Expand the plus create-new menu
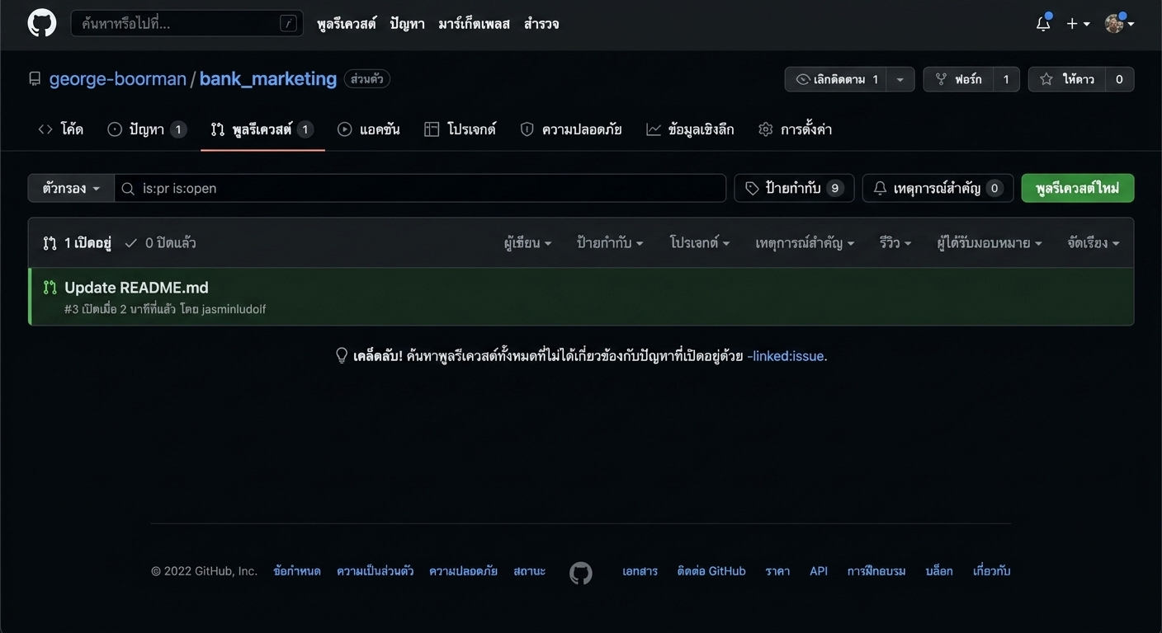The image size is (1162, 633). pos(1078,24)
